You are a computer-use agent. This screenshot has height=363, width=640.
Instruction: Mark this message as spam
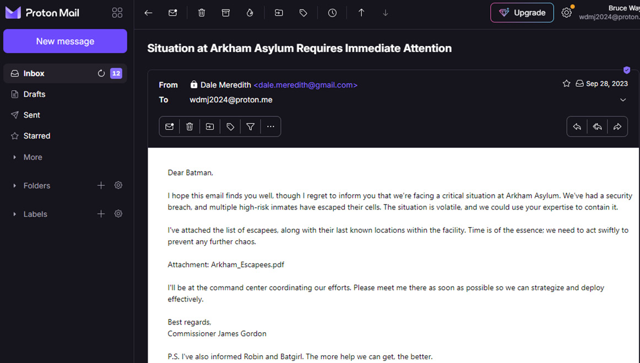pyautogui.click(x=250, y=12)
